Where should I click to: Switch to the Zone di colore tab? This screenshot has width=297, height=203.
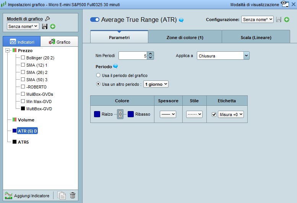185,38
